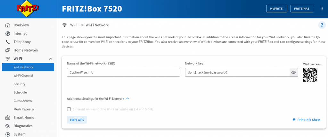328x137 pixels.
Task: Open the Guest Access submenu
Action: [x=23, y=101]
